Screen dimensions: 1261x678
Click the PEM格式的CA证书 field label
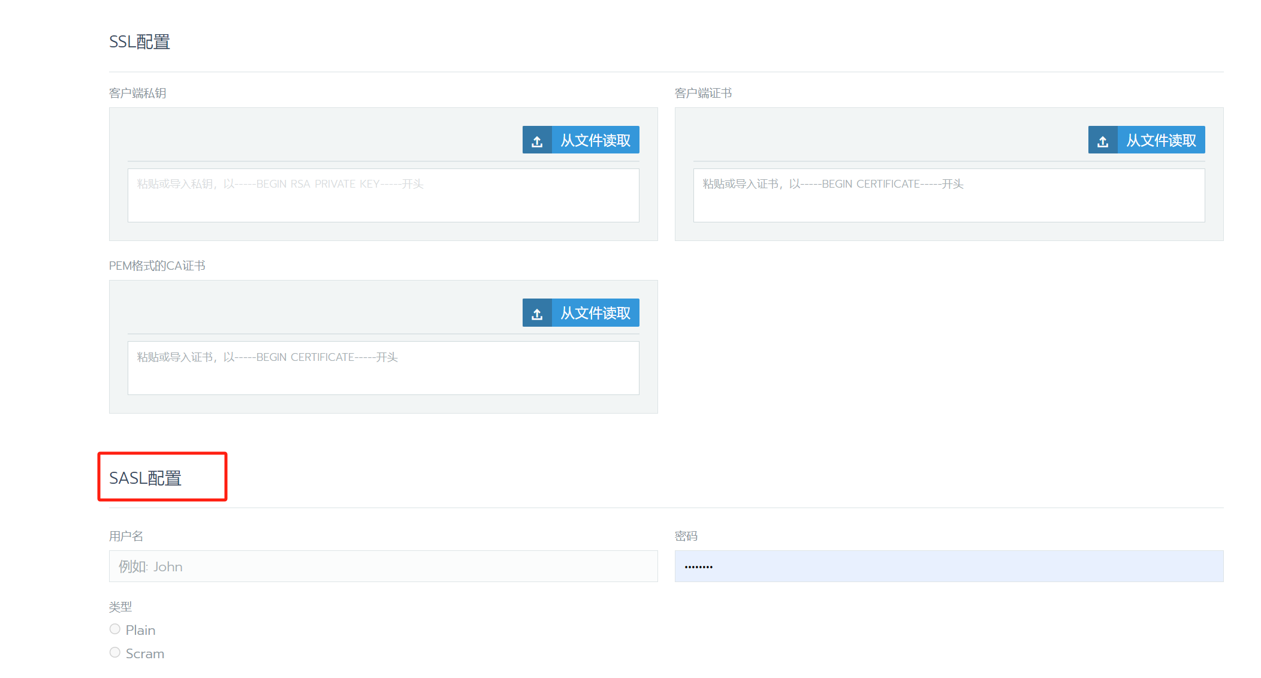click(x=157, y=266)
